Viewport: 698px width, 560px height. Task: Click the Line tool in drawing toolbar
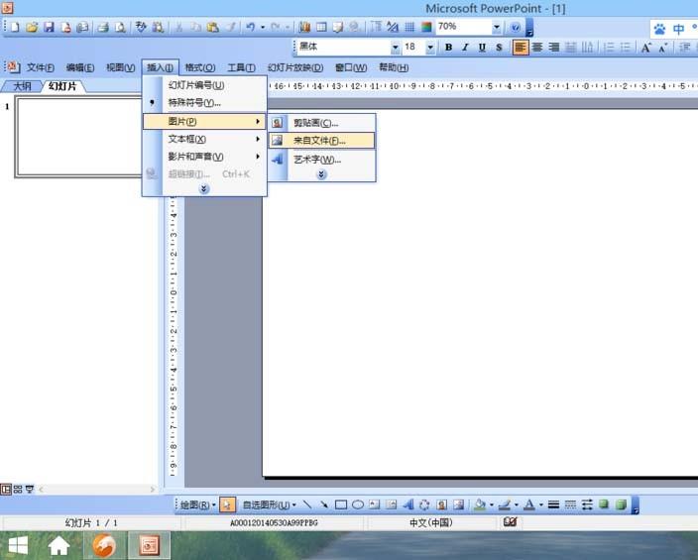pos(307,504)
